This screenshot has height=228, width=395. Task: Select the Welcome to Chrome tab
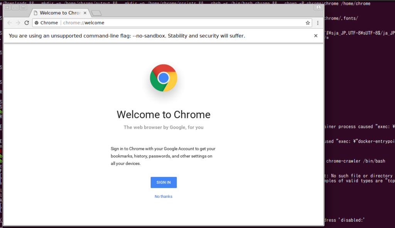60,13
